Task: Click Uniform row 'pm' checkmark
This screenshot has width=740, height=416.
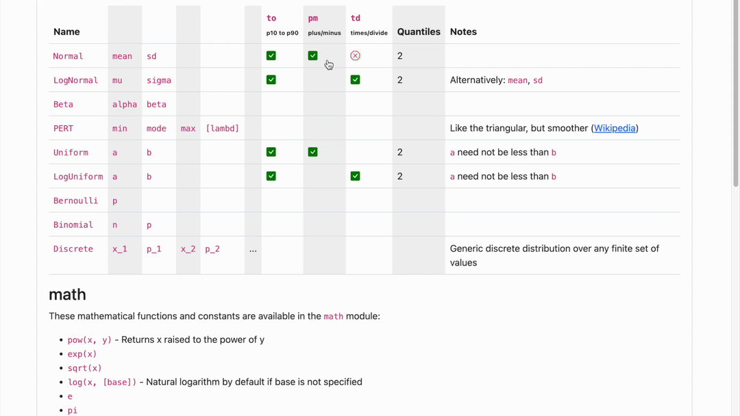Action: click(312, 152)
